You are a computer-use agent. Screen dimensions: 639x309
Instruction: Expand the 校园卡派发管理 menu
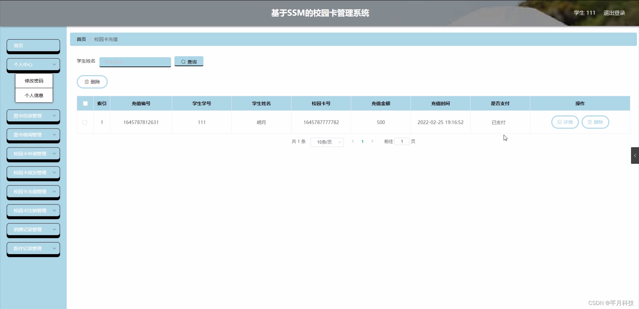(33, 173)
